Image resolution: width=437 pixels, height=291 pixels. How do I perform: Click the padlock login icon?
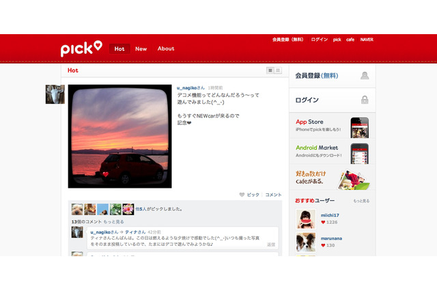[x=365, y=100]
